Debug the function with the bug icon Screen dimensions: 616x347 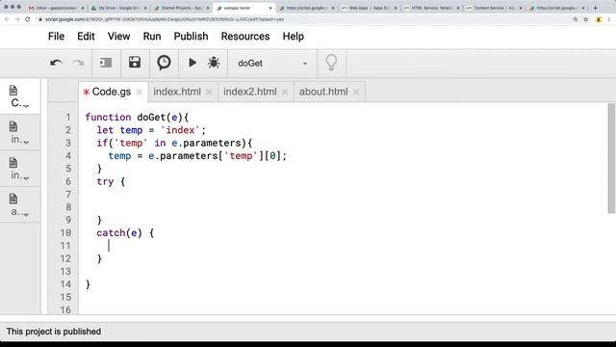pyautogui.click(x=214, y=63)
